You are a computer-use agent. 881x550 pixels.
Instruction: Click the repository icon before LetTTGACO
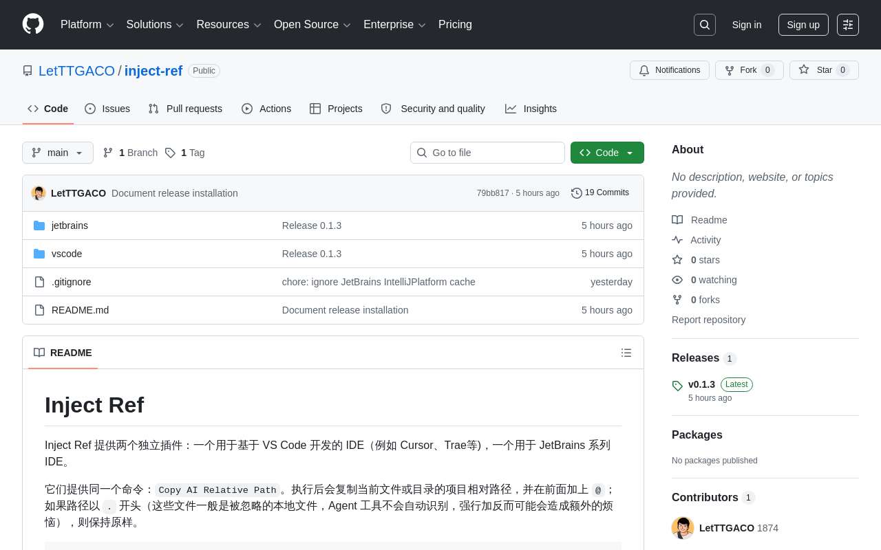pyautogui.click(x=28, y=71)
